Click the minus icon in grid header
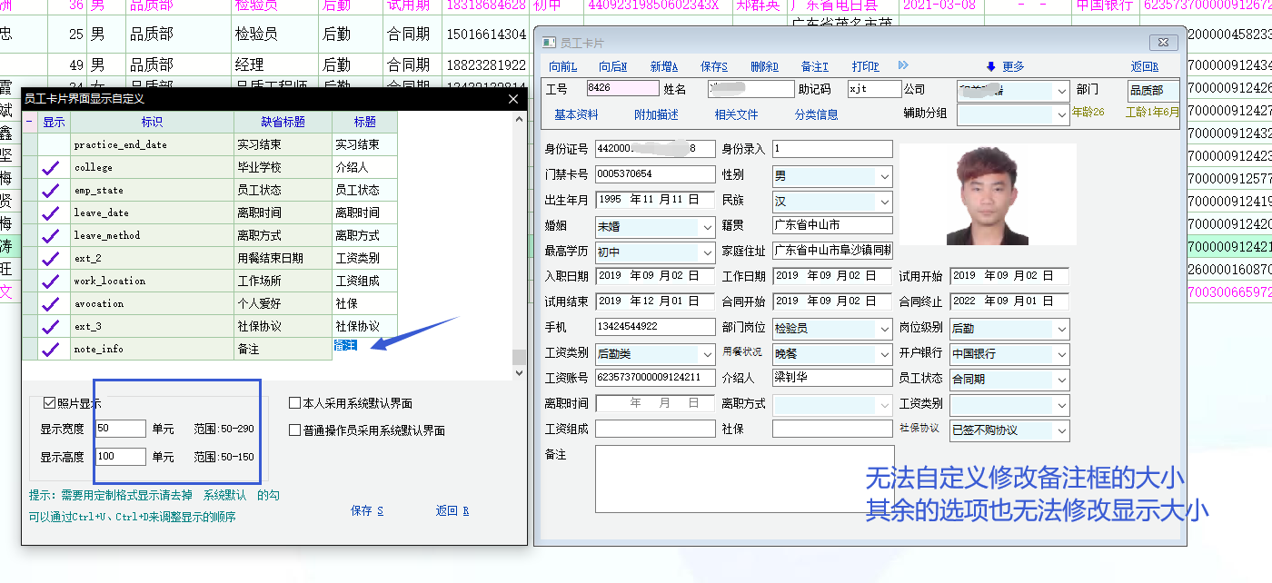This screenshot has height=583, width=1272. point(30,122)
